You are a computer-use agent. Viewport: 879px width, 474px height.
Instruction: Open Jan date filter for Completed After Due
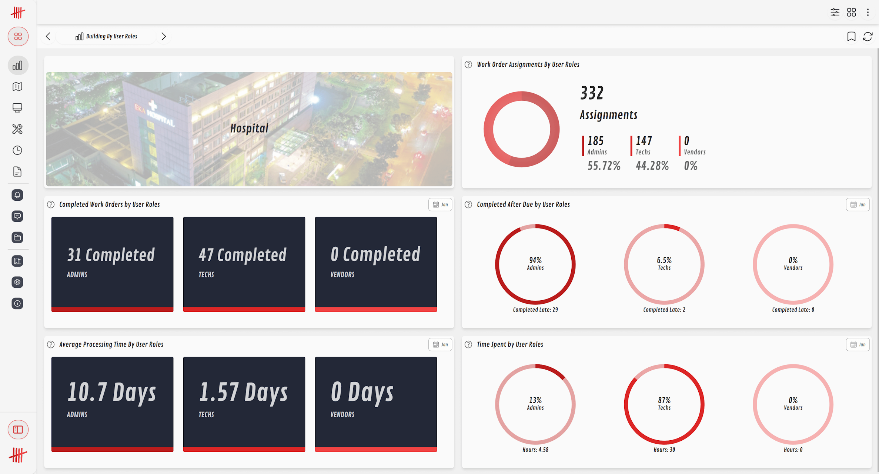click(858, 204)
